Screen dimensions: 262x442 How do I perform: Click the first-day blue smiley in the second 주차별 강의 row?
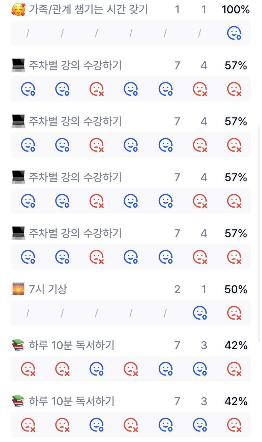(x=28, y=145)
